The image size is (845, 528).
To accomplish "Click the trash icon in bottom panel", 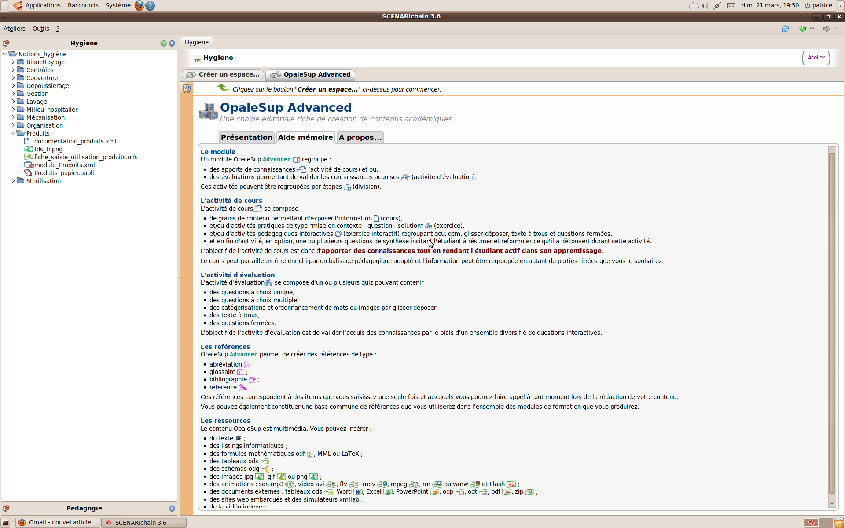I will pyautogui.click(x=839, y=523).
